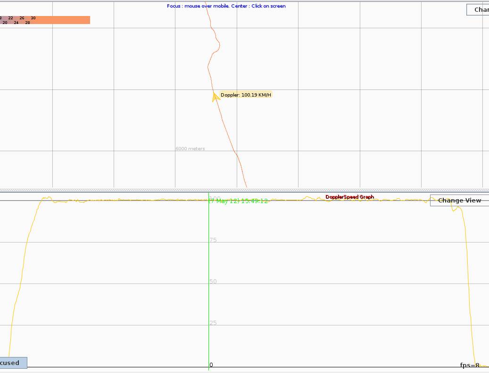Click the blue focus instruction text atop the map
Viewport: 489px width, 373px height.
(x=226, y=6)
